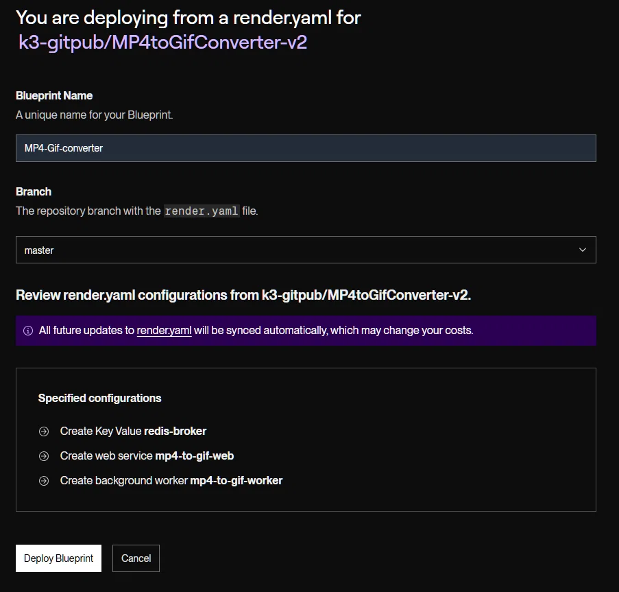Click the Review render.yaml configurations heading
The image size is (619, 592).
(x=243, y=295)
